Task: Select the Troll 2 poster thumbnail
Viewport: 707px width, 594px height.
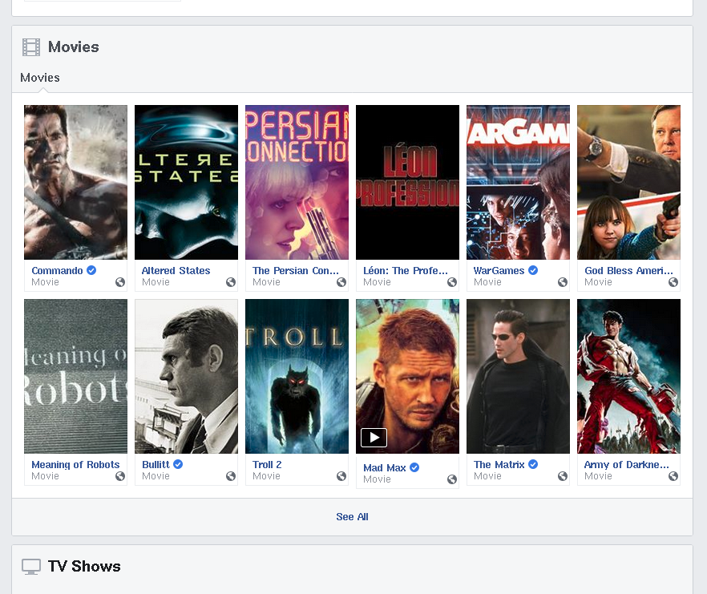Action: (297, 376)
